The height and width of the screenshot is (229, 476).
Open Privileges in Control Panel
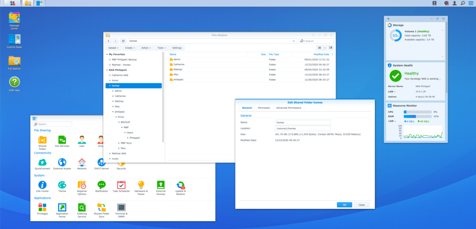pyautogui.click(x=42, y=209)
